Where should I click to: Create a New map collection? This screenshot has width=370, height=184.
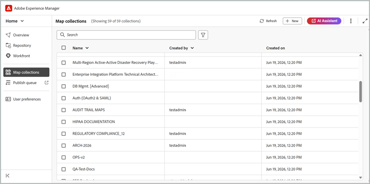pos(292,21)
